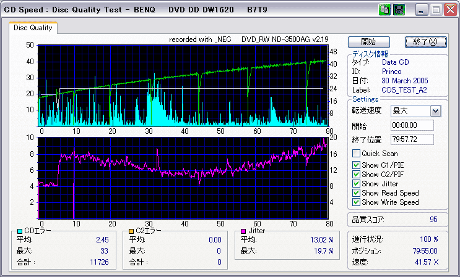The width and height of the screenshot is (460, 277).
Task: Select the Disc Quality tab
Action: pos(33,28)
